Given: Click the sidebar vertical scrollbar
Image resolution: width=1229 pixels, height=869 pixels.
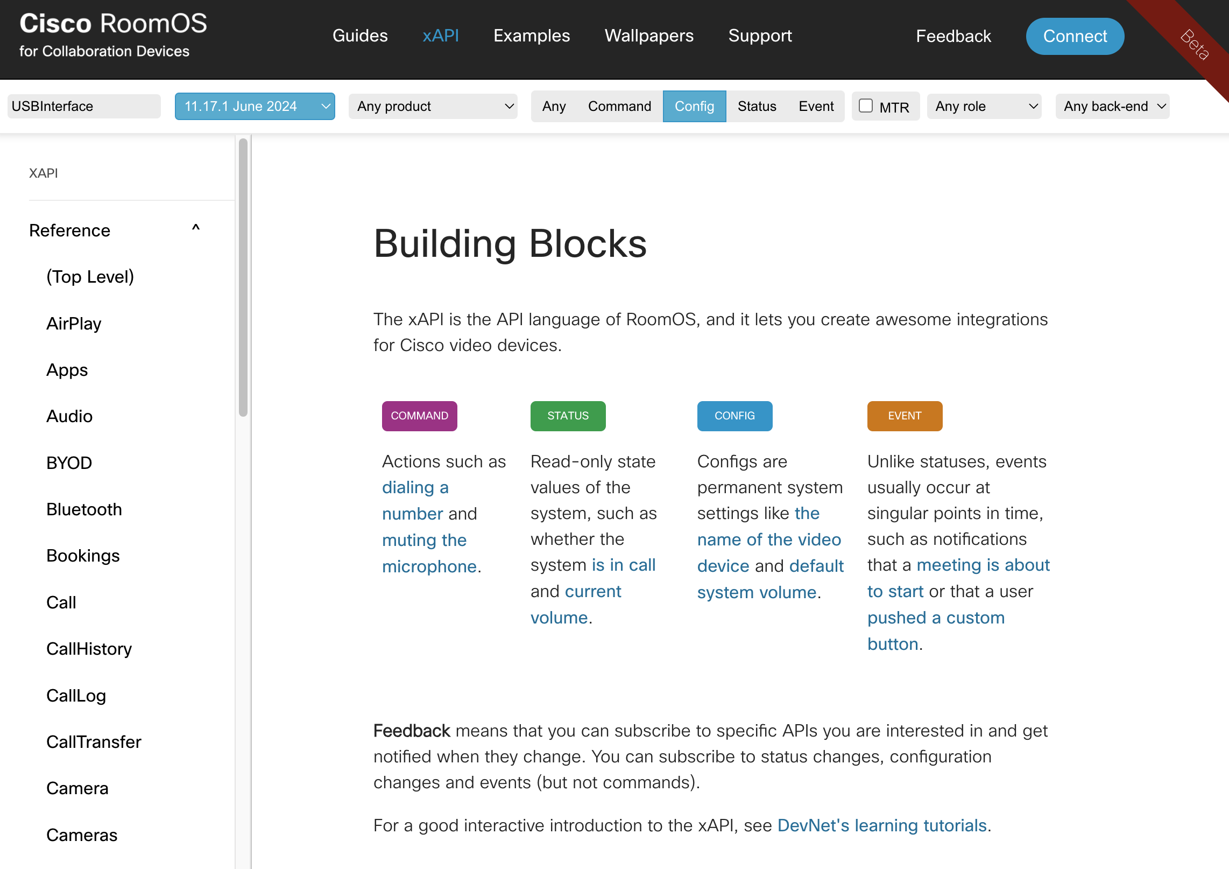Looking at the screenshot, I should click(x=243, y=277).
